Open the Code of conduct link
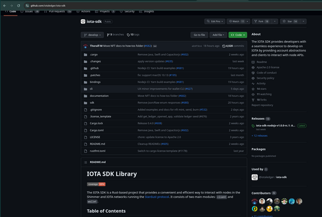 [x=266, y=73]
